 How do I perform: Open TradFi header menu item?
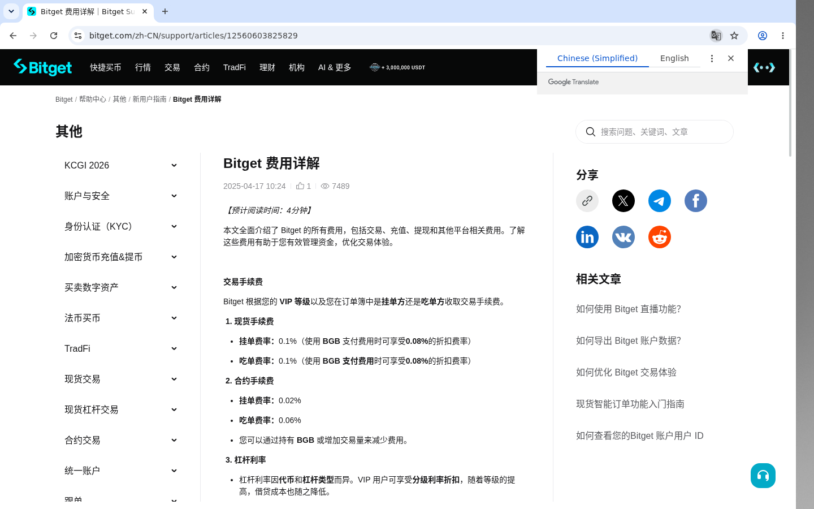235,67
